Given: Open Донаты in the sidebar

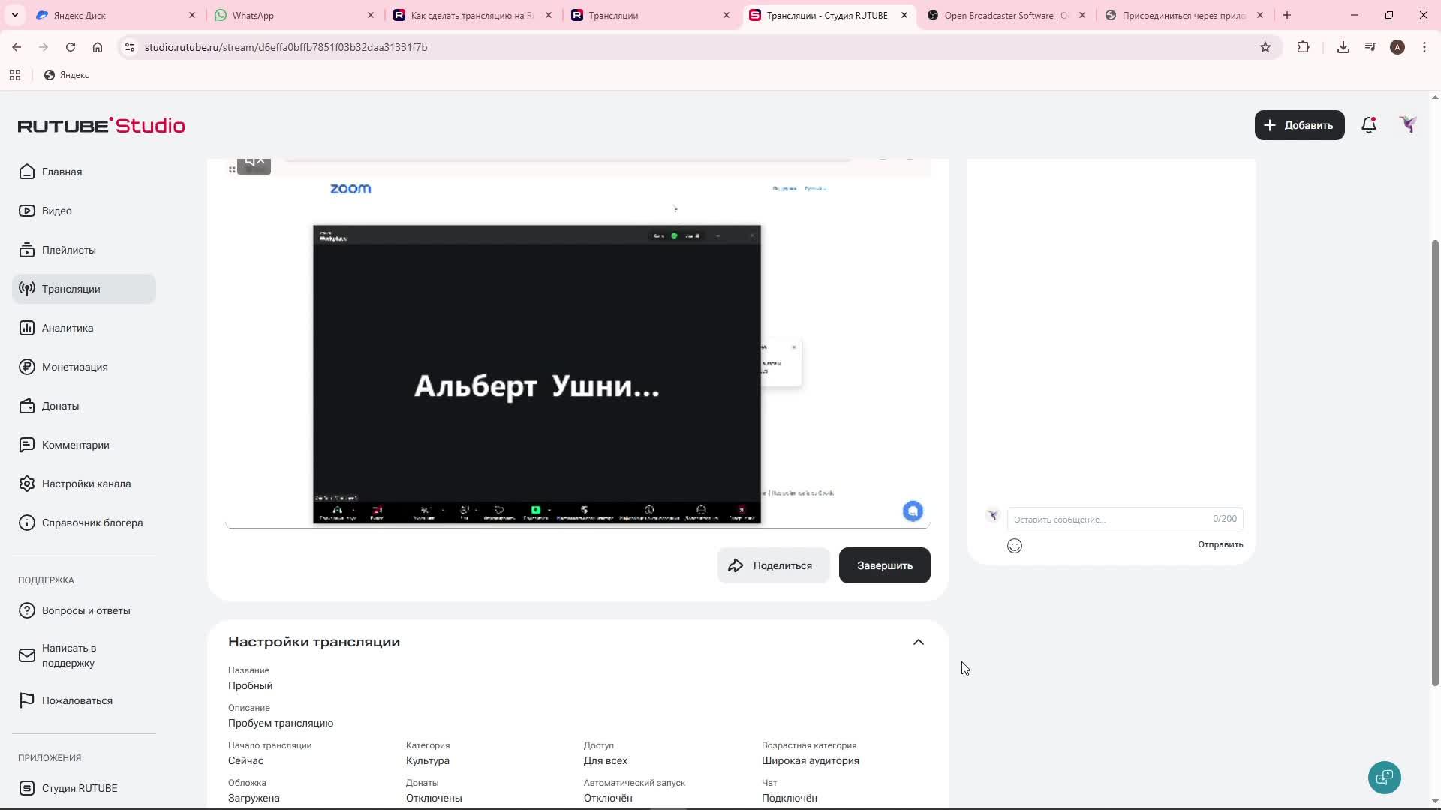Looking at the screenshot, I should (x=60, y=406).
